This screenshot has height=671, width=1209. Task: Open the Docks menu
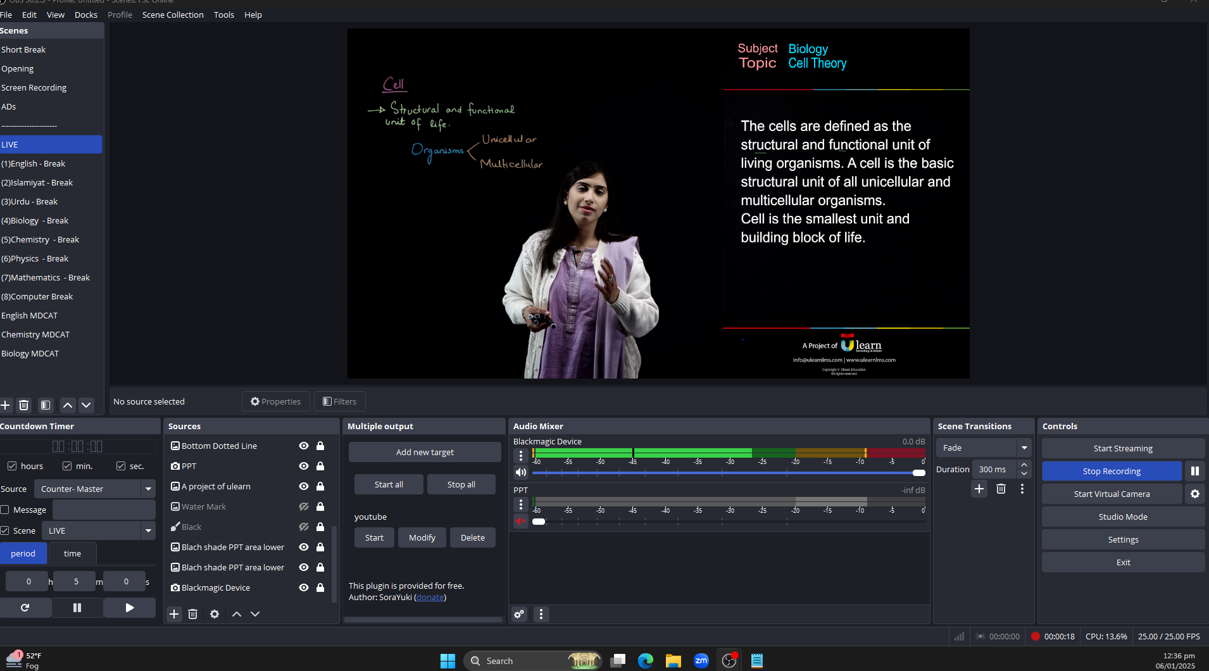(86, 15)
